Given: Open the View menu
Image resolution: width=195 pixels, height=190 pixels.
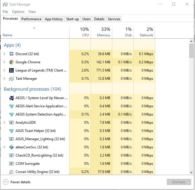Looking at the screenshot, I should pyautogui.click(x=32, y=12).
